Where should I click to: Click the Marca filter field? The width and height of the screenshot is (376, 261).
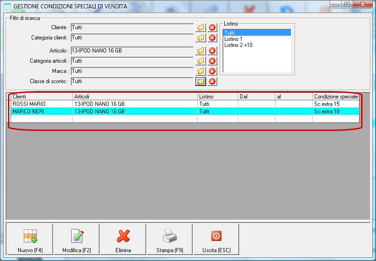point(132,72)
